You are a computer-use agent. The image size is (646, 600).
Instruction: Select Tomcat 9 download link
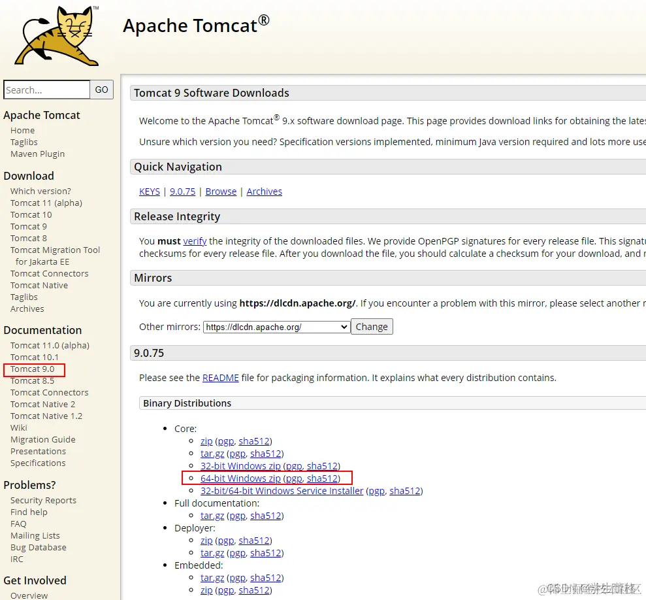[29, 226]
